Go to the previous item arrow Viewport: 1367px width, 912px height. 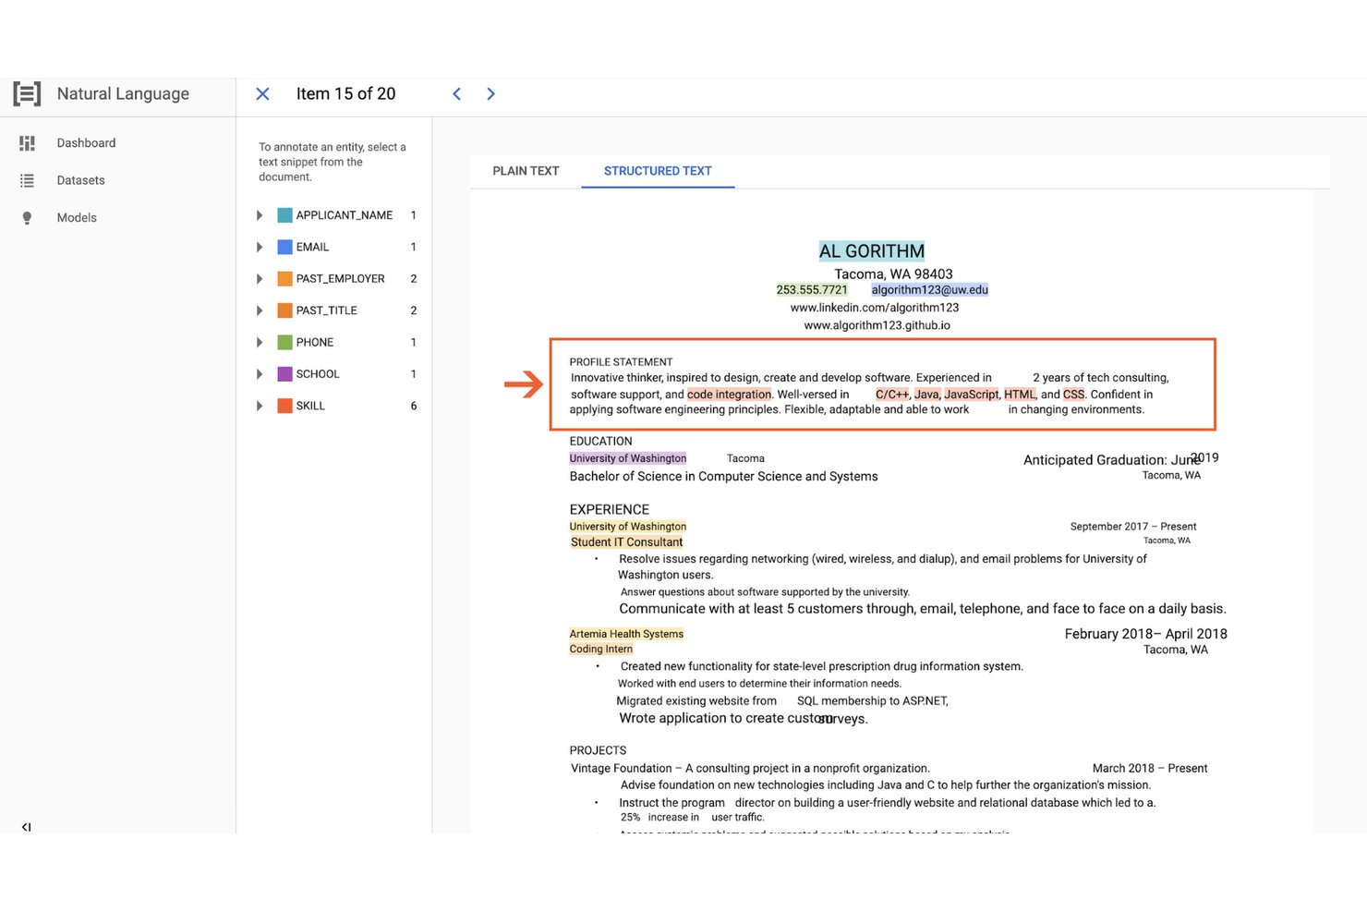456,93
